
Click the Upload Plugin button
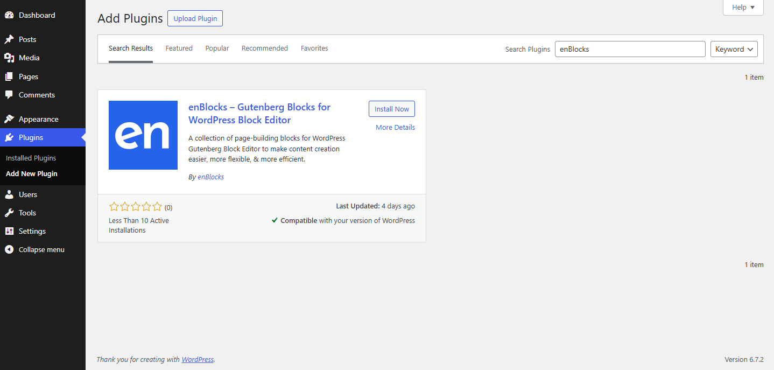pyautogui.click(x=195, y=18)
